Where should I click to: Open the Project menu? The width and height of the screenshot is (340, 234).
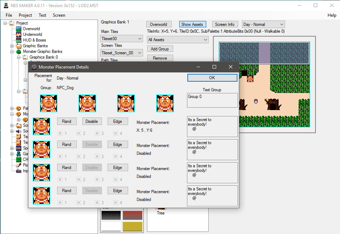[x=25, y=15]
